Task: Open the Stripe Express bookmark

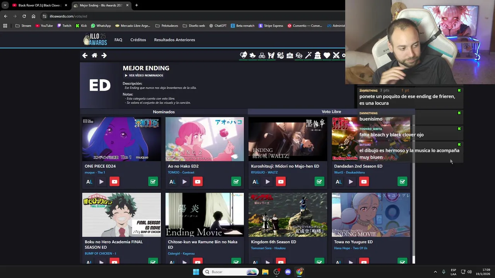Action: point(271,26)
